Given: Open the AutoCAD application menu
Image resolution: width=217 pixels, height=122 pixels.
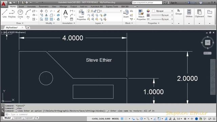Looking at the screenshot, I should click(x=4, y=4).
